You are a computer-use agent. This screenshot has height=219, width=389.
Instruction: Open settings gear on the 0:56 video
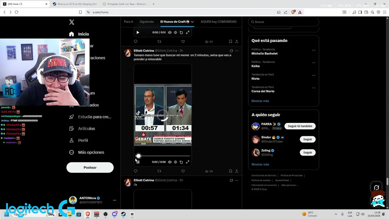175,162
